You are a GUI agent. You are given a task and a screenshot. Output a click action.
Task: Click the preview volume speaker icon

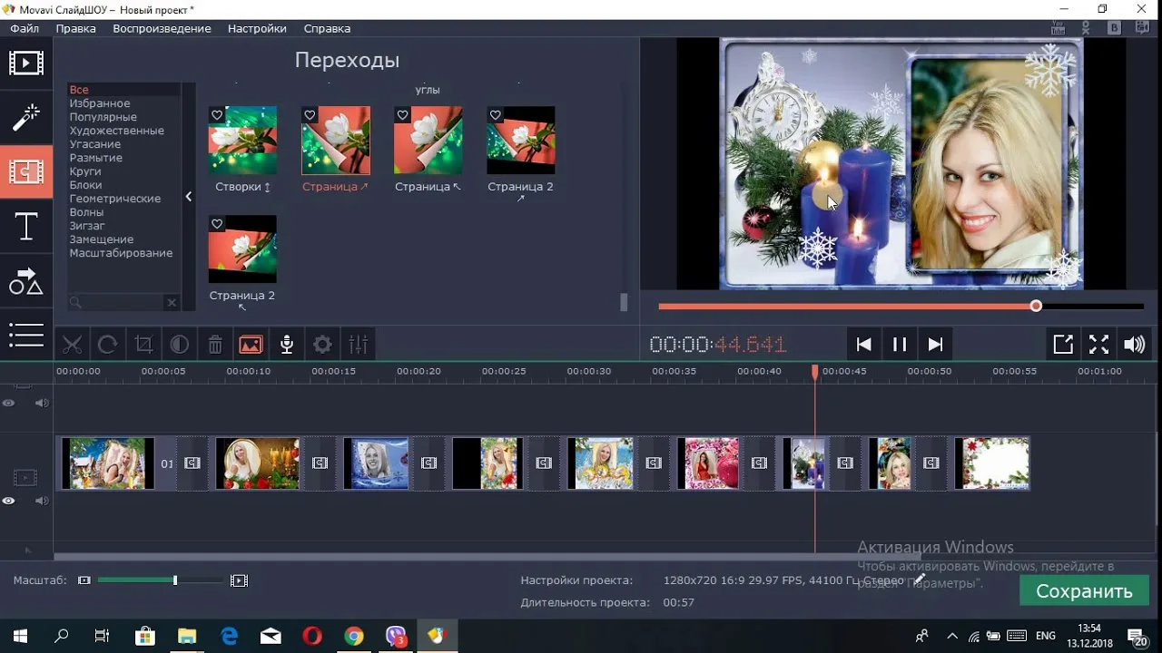click(1134, 345)
